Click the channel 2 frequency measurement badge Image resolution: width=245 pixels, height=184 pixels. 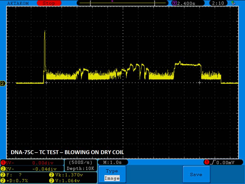(3, 175)
